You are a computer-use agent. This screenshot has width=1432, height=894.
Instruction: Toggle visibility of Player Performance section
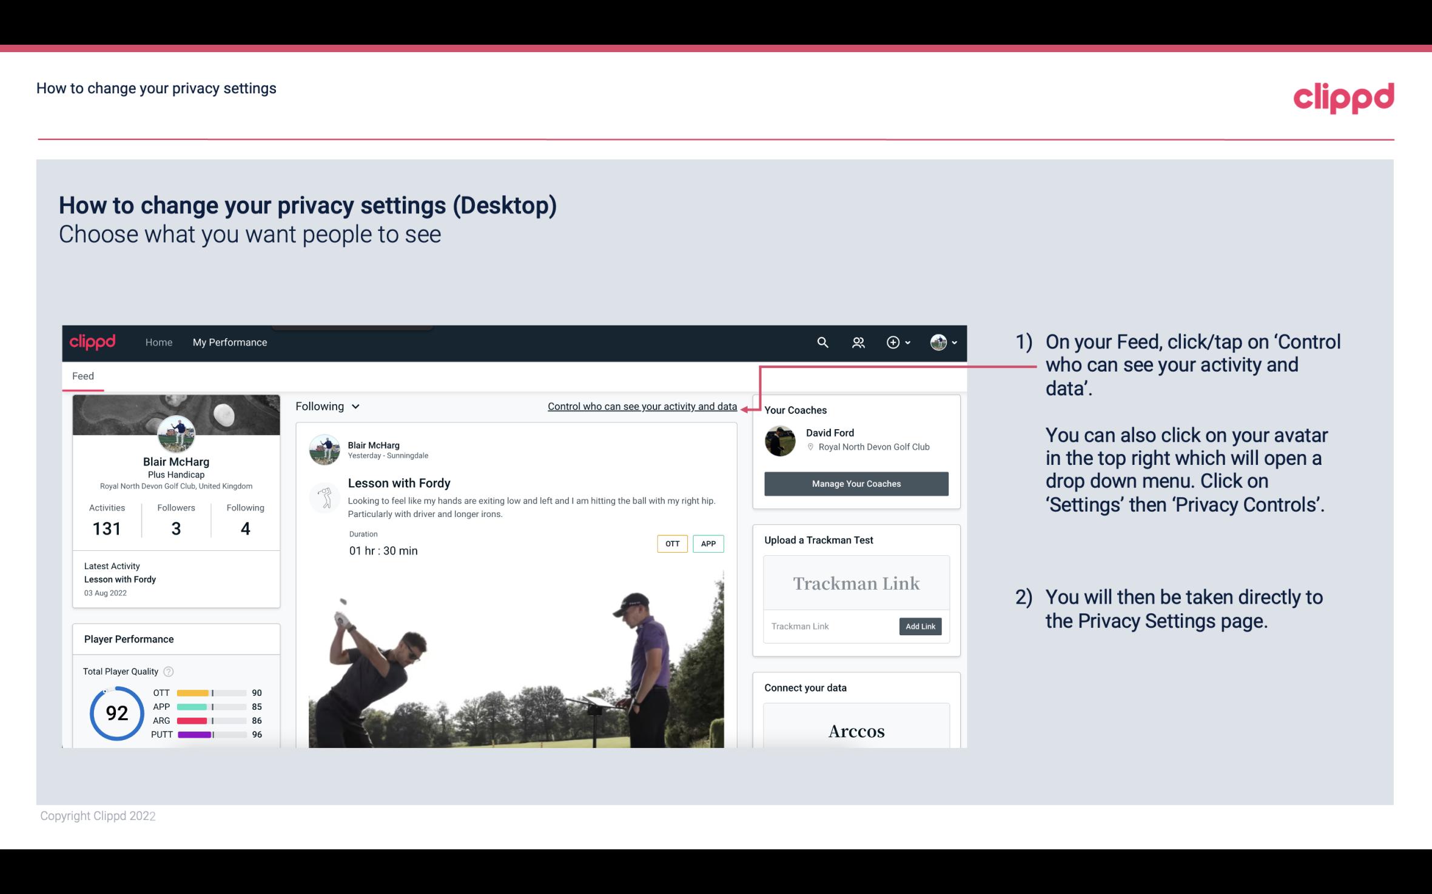point(129,639)
